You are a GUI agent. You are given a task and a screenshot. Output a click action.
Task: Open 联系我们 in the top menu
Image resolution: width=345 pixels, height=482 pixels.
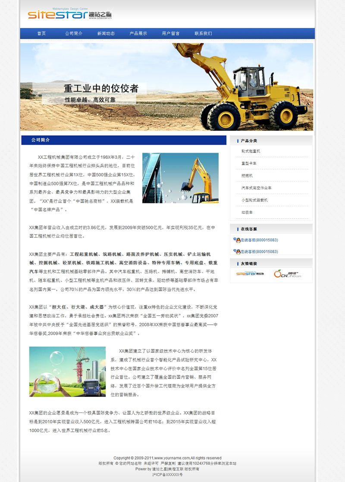(x=203, y=34)
